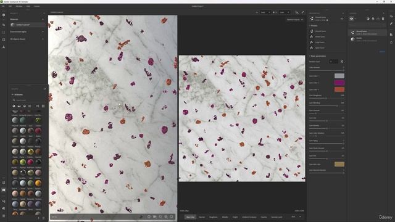Open the Window menu
This screenshot has width=395, height=222.
(19, 6)
